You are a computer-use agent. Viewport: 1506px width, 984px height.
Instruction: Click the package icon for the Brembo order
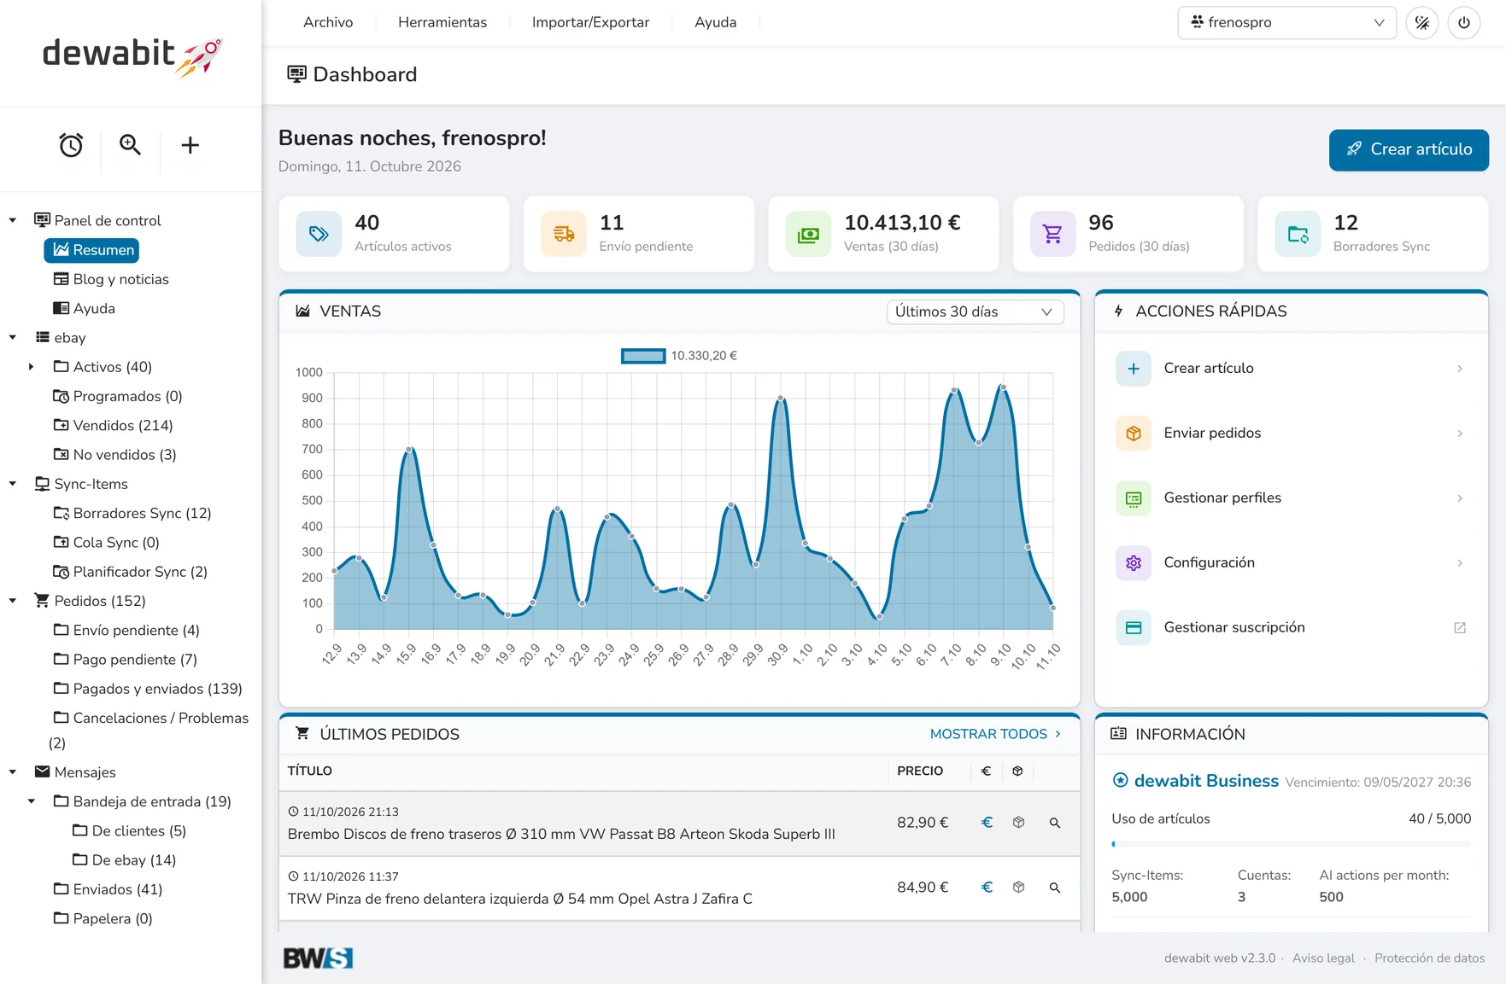coord(1018,823)
